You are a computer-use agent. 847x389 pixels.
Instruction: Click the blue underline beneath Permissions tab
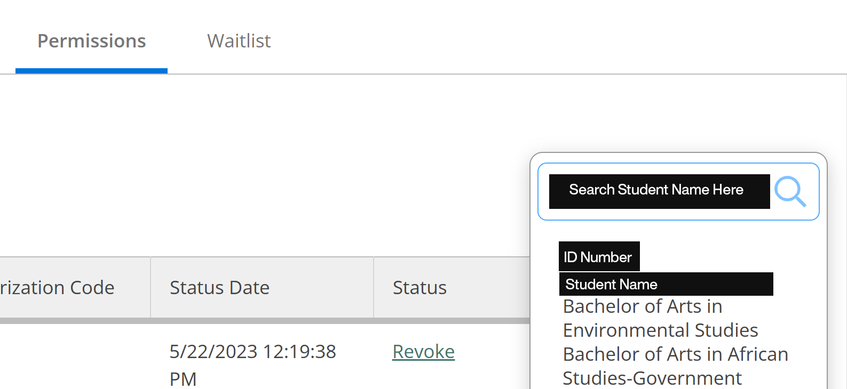(91, 70)
